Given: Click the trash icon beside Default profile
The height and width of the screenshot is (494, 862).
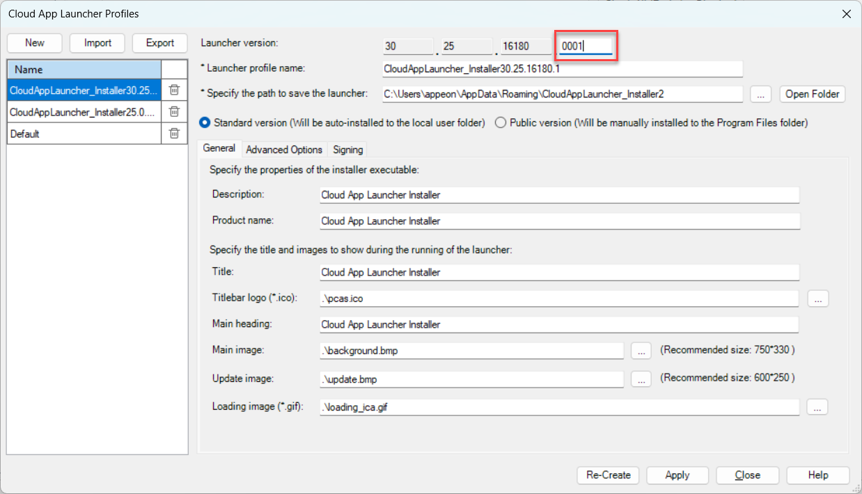Looking at the screenshot, I should (x=174, y=134).
